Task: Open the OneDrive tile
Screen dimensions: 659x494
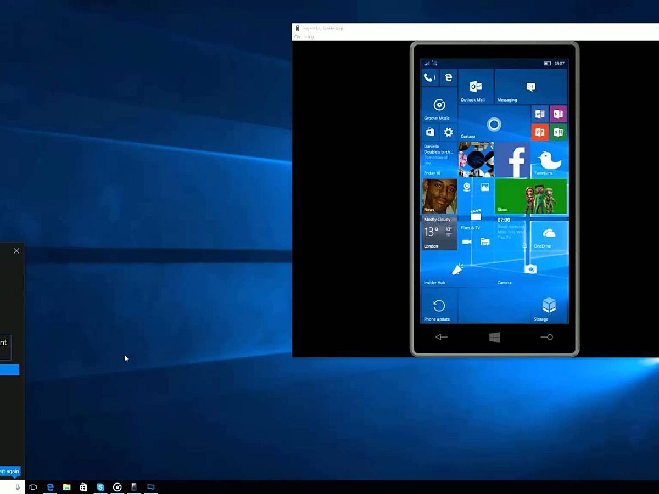Action: click(x=549, y=233)
